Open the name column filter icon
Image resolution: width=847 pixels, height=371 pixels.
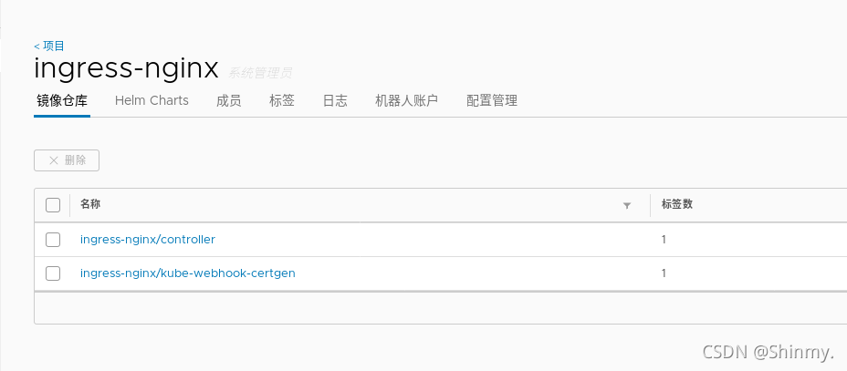click(x=627, y=205)
